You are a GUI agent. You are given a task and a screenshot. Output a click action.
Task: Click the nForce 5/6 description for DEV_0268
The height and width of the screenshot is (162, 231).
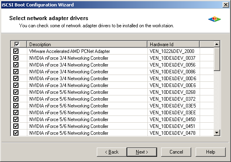pyautogui.click(x=69, y=92)
